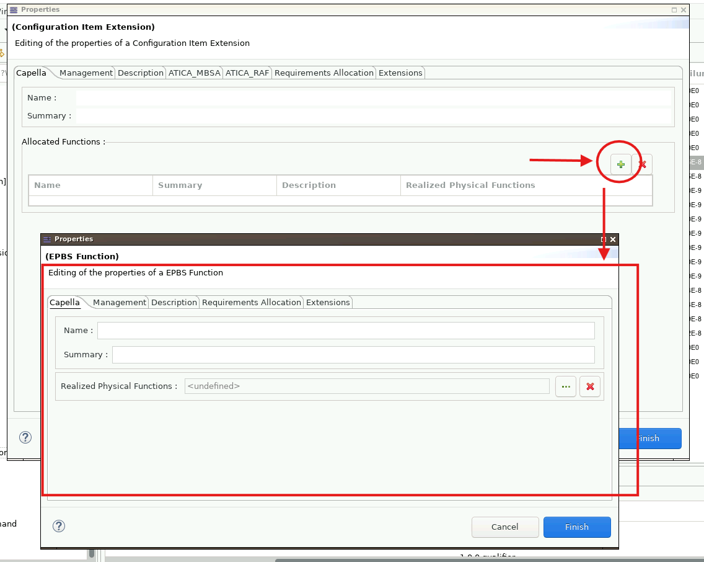Focus Summary field in Configuration Item Extension
The height and width of the screenshot is (562, 704).
pos(373,116)
